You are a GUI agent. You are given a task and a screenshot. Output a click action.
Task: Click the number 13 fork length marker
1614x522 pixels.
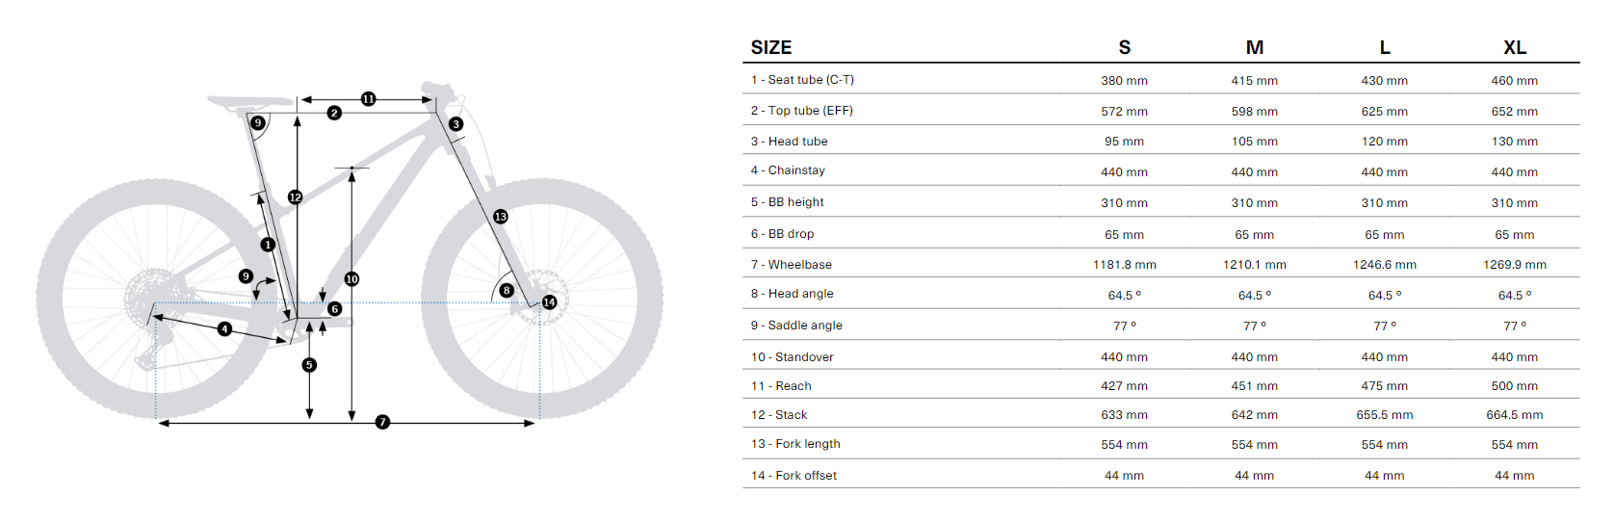500,217
